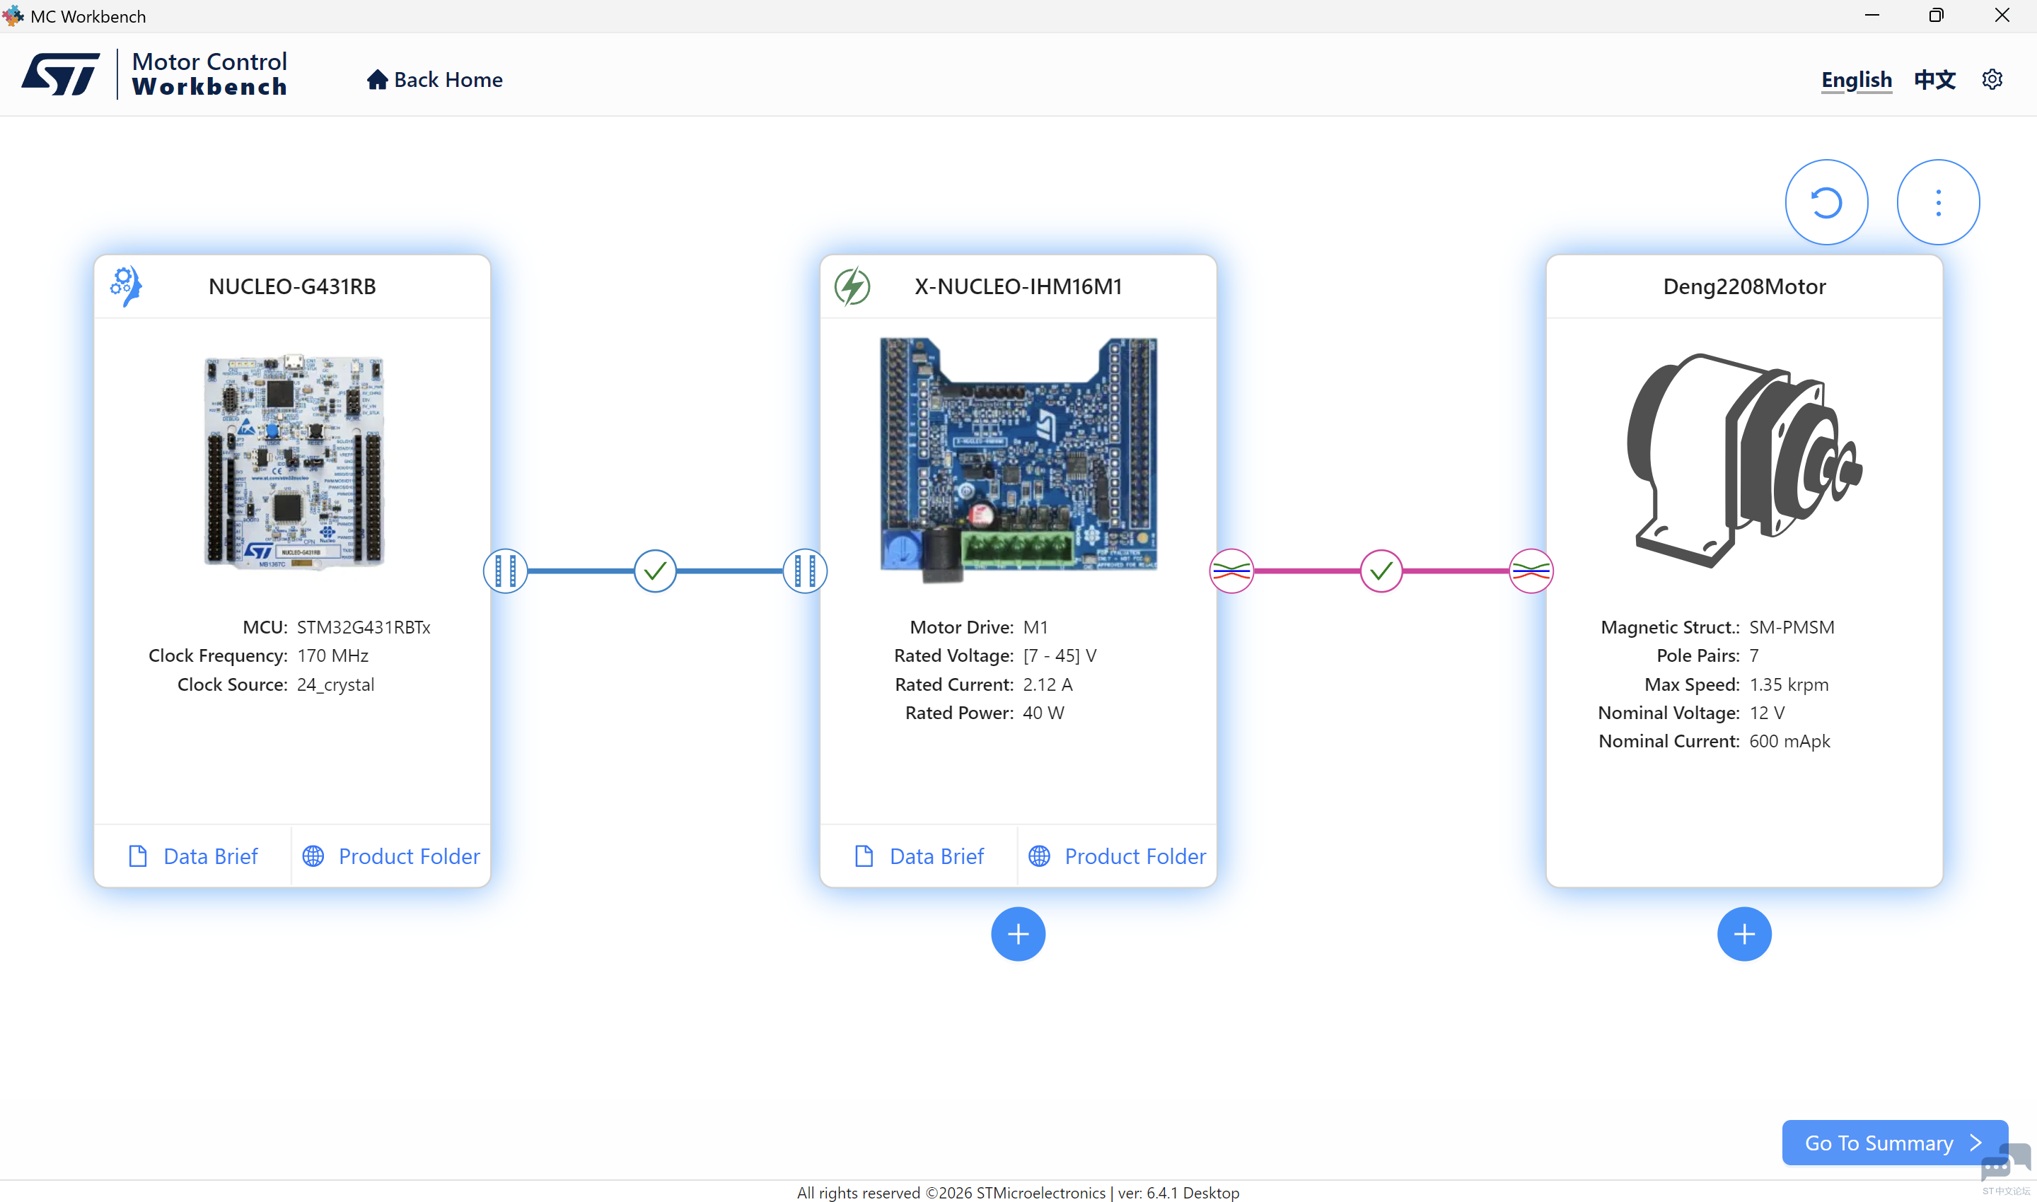Open Product Folder for NUCLEO-G431RB
The image size is (2037, 1202).
click(x=390, y=856)
